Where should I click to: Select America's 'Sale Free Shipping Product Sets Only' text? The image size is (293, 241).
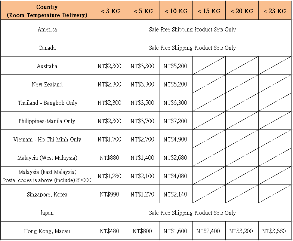[192, 29]
